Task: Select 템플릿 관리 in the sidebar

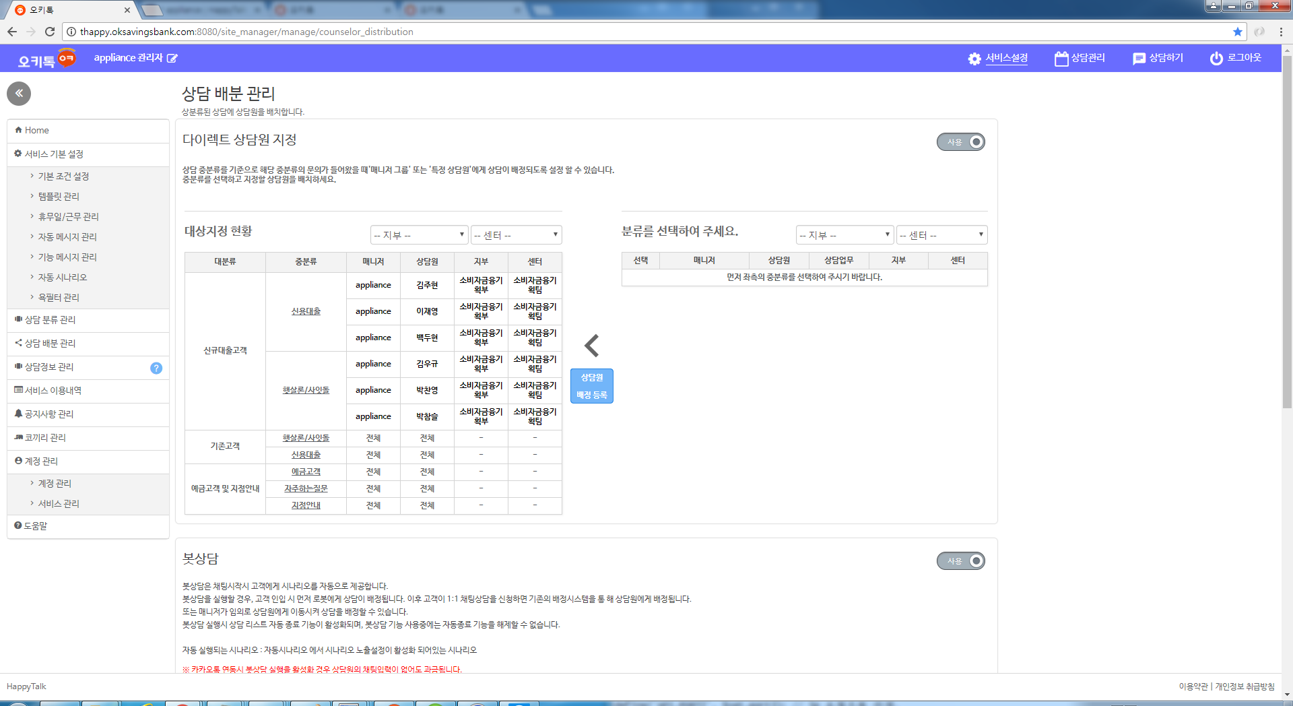Action: tap(59, 197)
